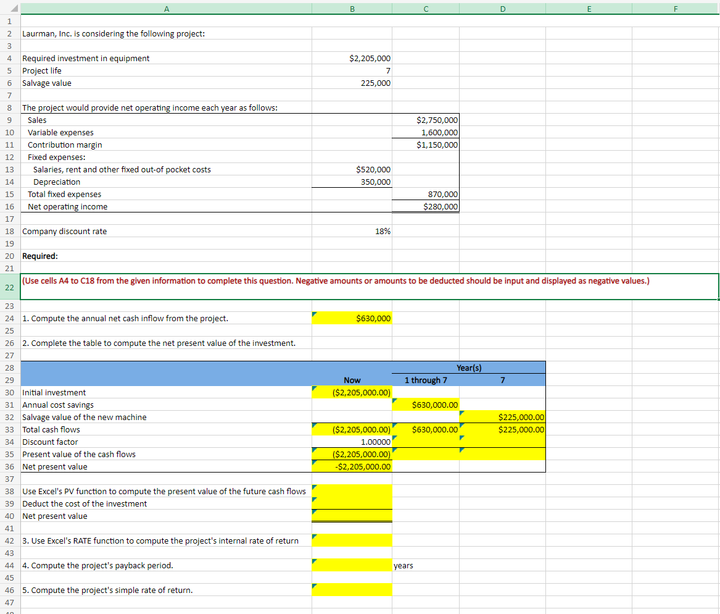This screenshot has width=720, height=614.
Task: Select column D header
Action: coord(502,9)
